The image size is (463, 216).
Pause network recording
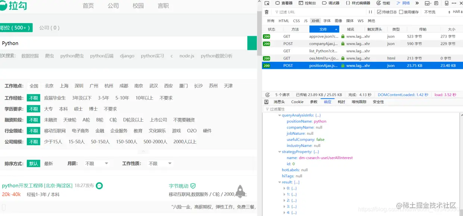coord(370,12)
